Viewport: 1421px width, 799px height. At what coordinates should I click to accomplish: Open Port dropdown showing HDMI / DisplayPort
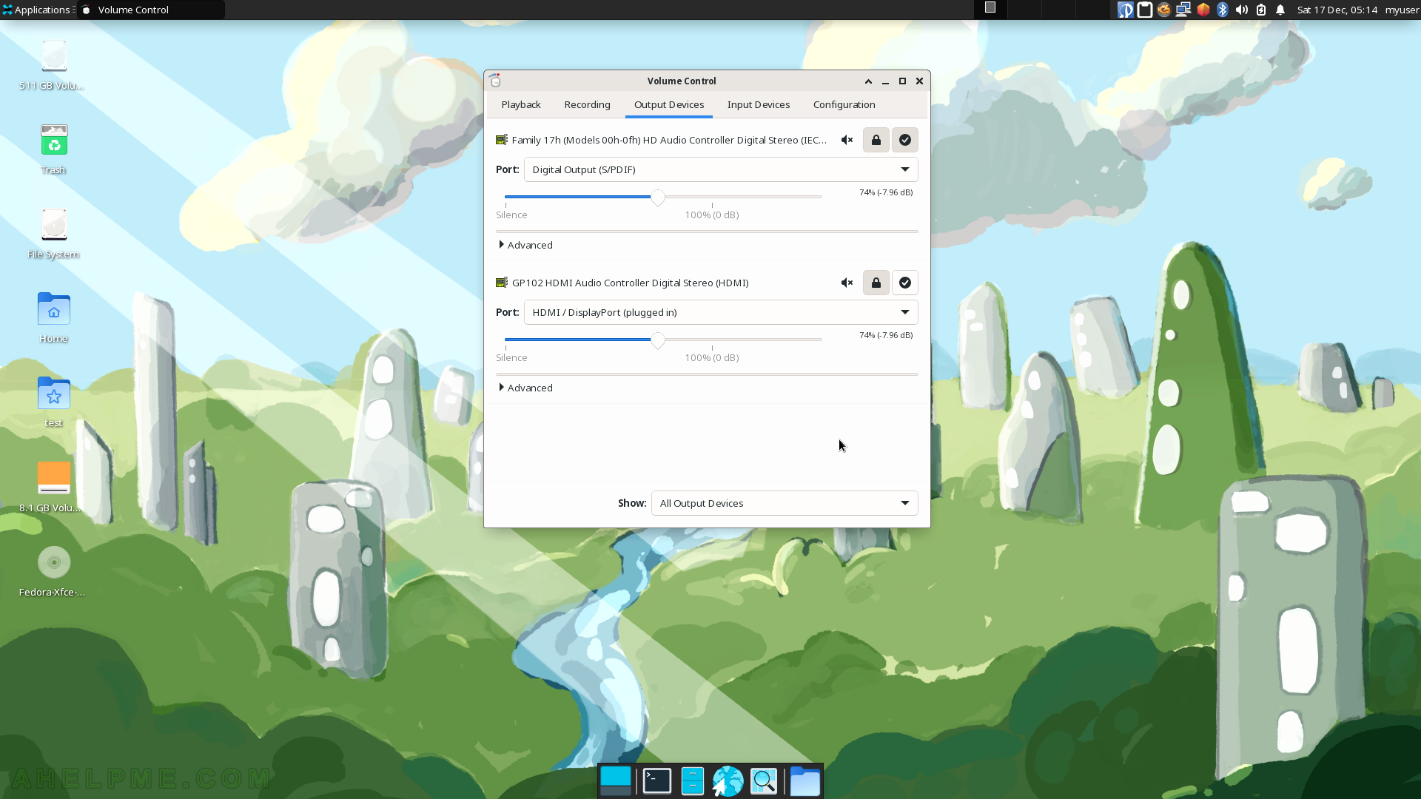721,312
